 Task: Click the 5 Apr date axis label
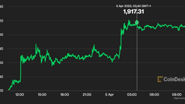109,94
